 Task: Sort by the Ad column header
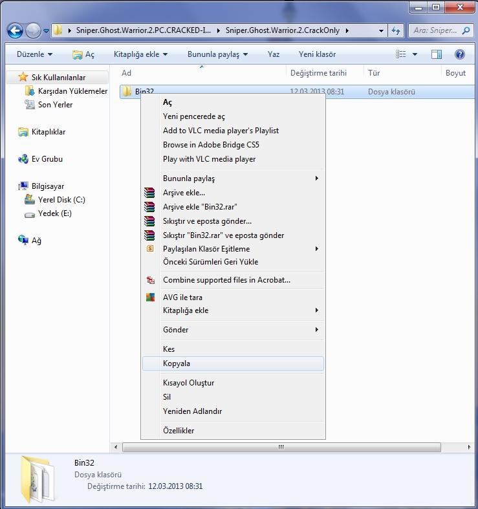coord(126,73)
